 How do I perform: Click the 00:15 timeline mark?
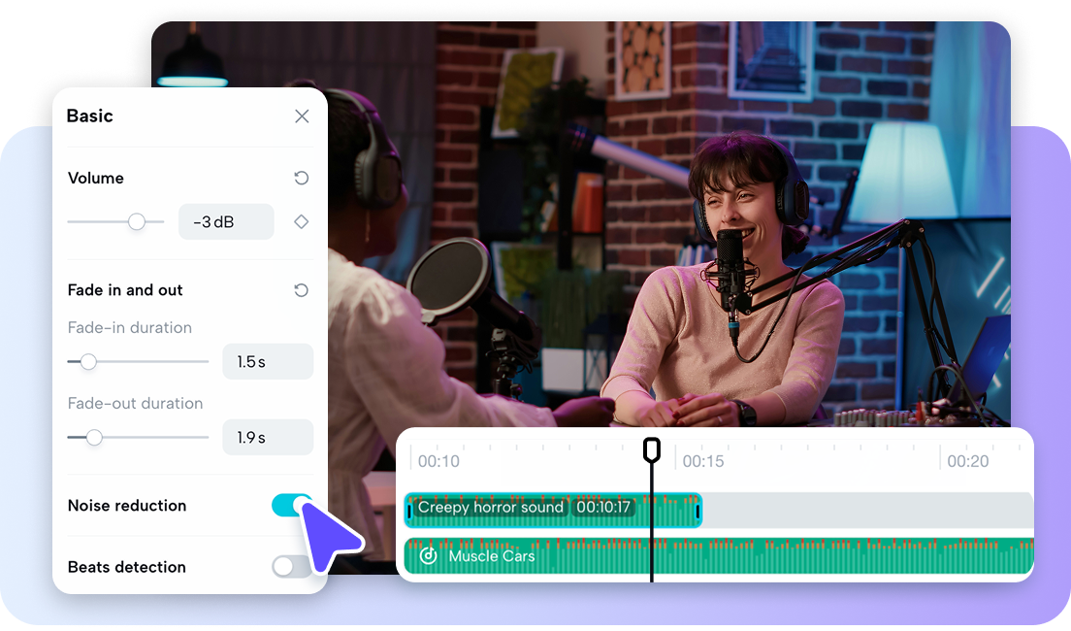[702, 461]
